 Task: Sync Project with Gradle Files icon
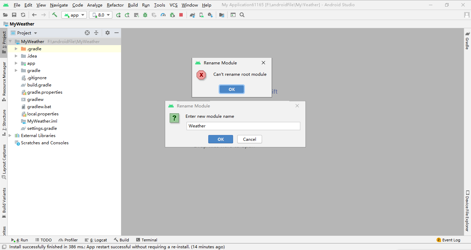(x=192, y=15)
